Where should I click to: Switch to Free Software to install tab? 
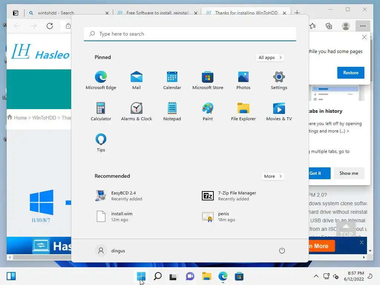(157, 13)
